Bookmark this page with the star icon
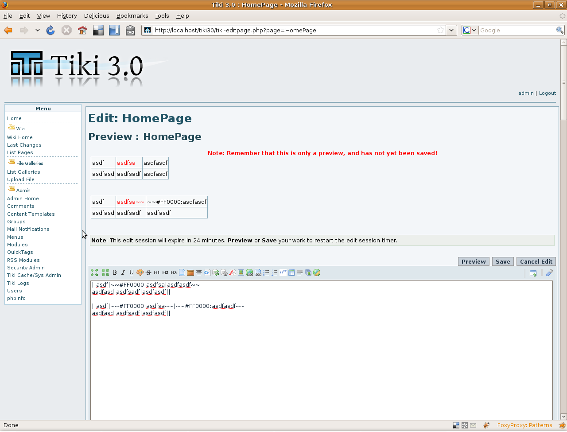567x432 pixels. point(441,30)
